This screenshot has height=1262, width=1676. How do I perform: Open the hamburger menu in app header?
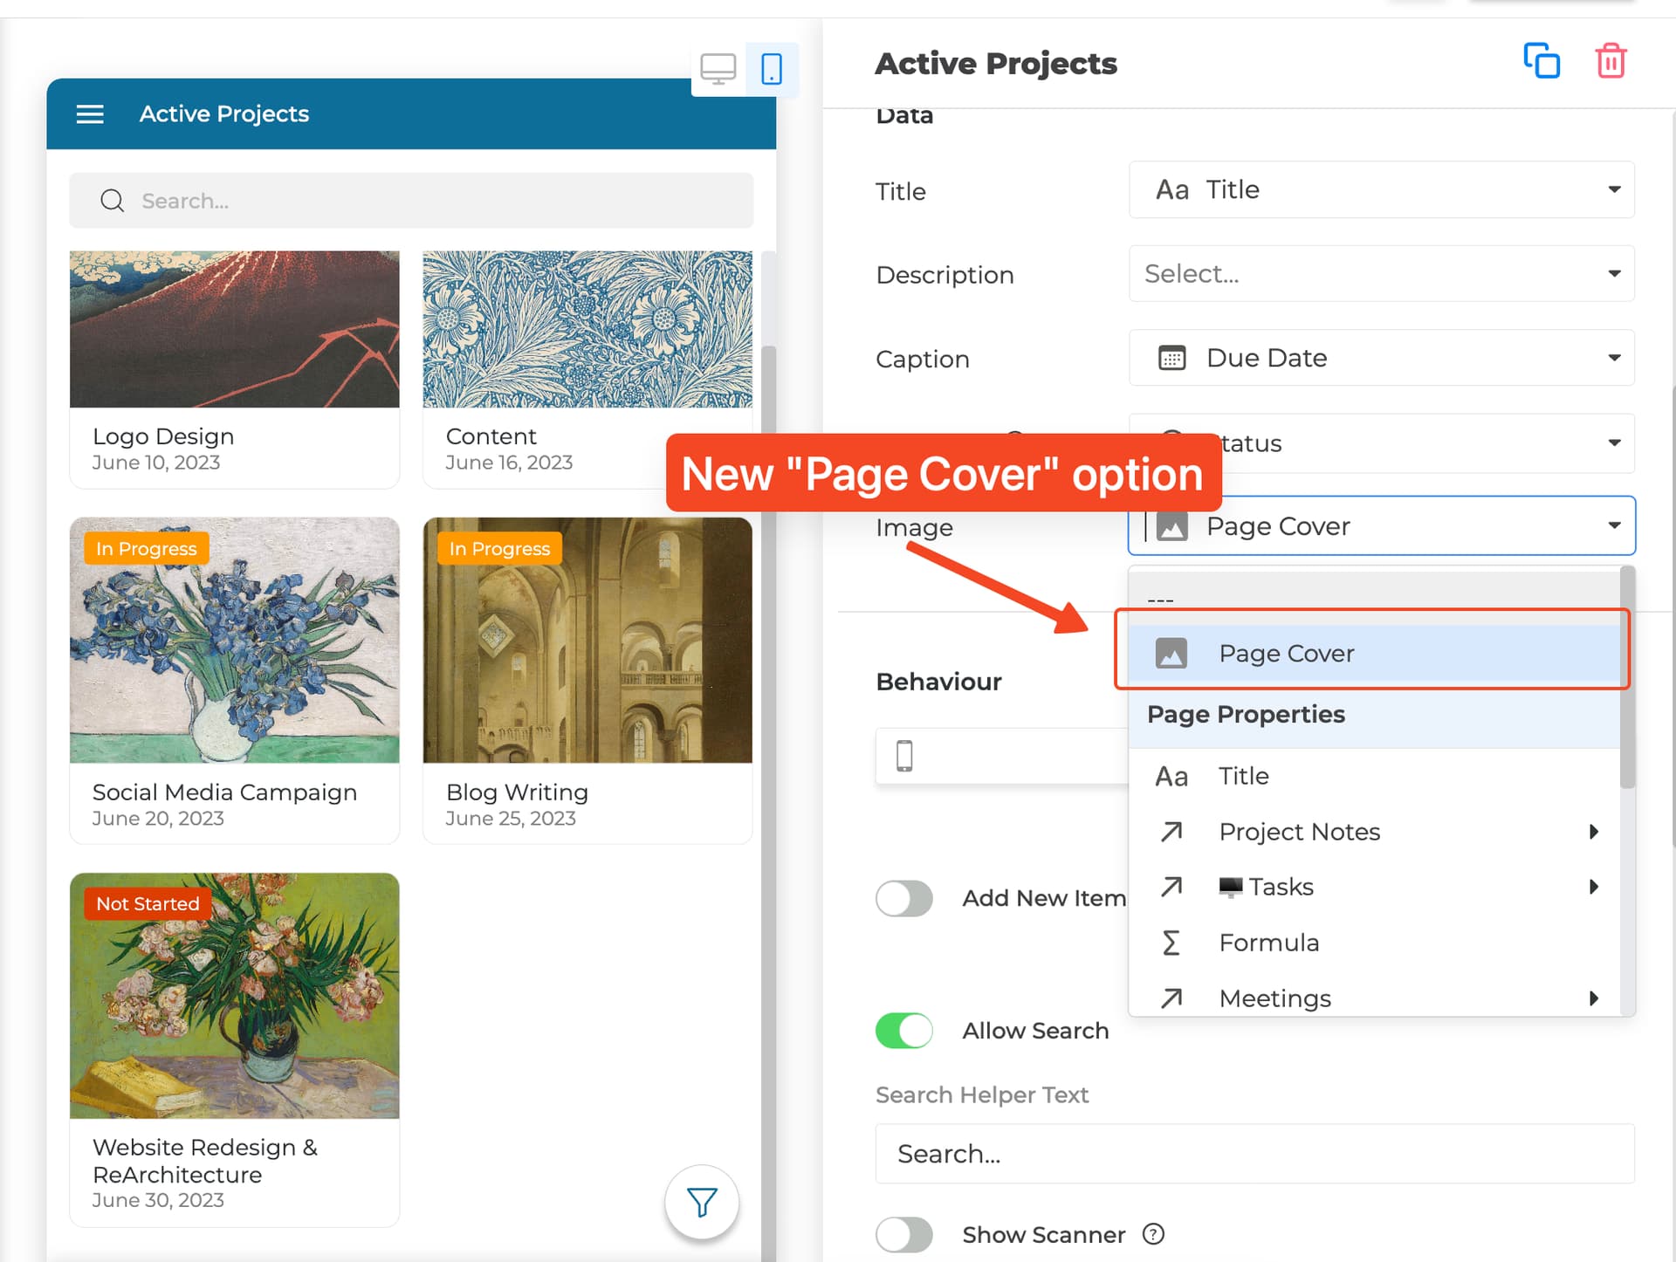(90, 114)
